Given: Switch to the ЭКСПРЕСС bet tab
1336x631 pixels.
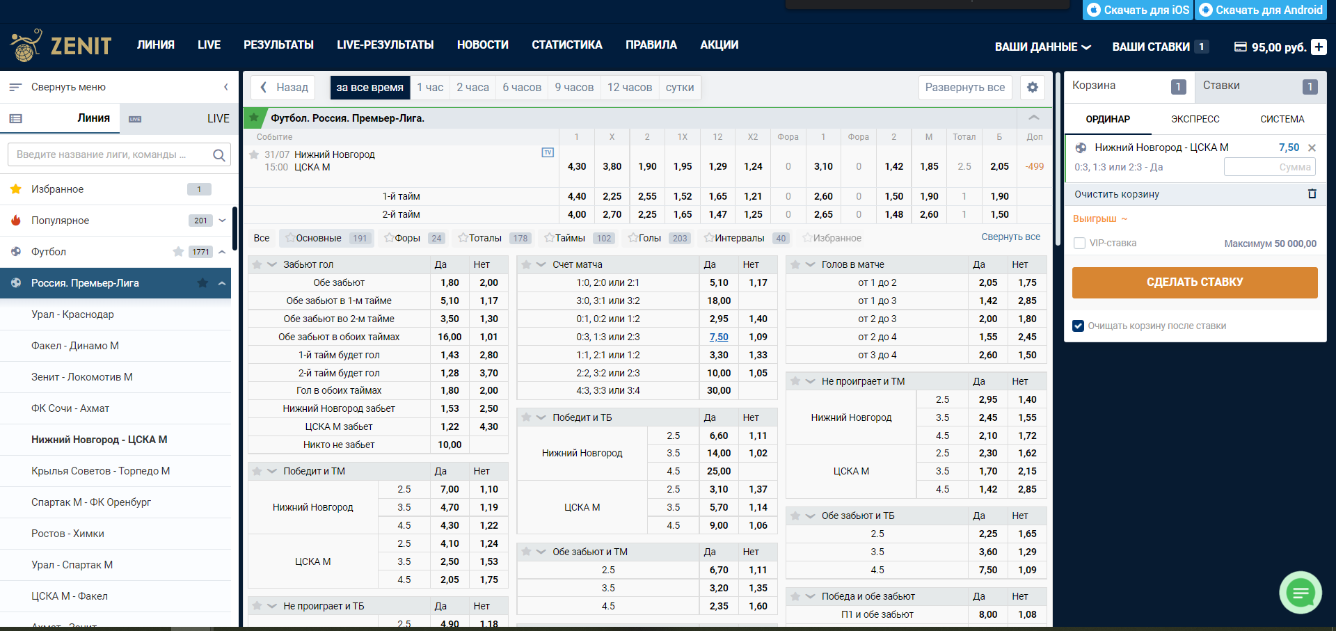Looking at the screenshot, I should [x=1195, y=119].
